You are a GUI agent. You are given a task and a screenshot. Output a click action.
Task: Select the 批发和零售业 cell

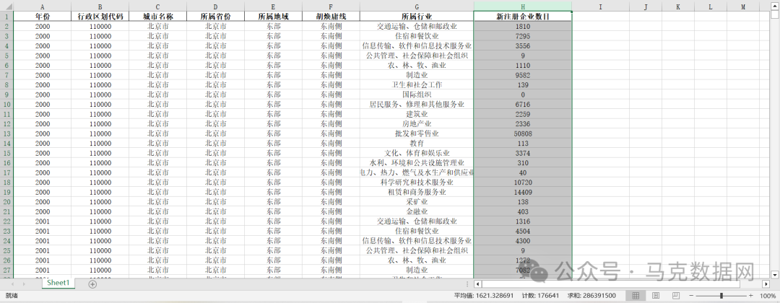417,133
